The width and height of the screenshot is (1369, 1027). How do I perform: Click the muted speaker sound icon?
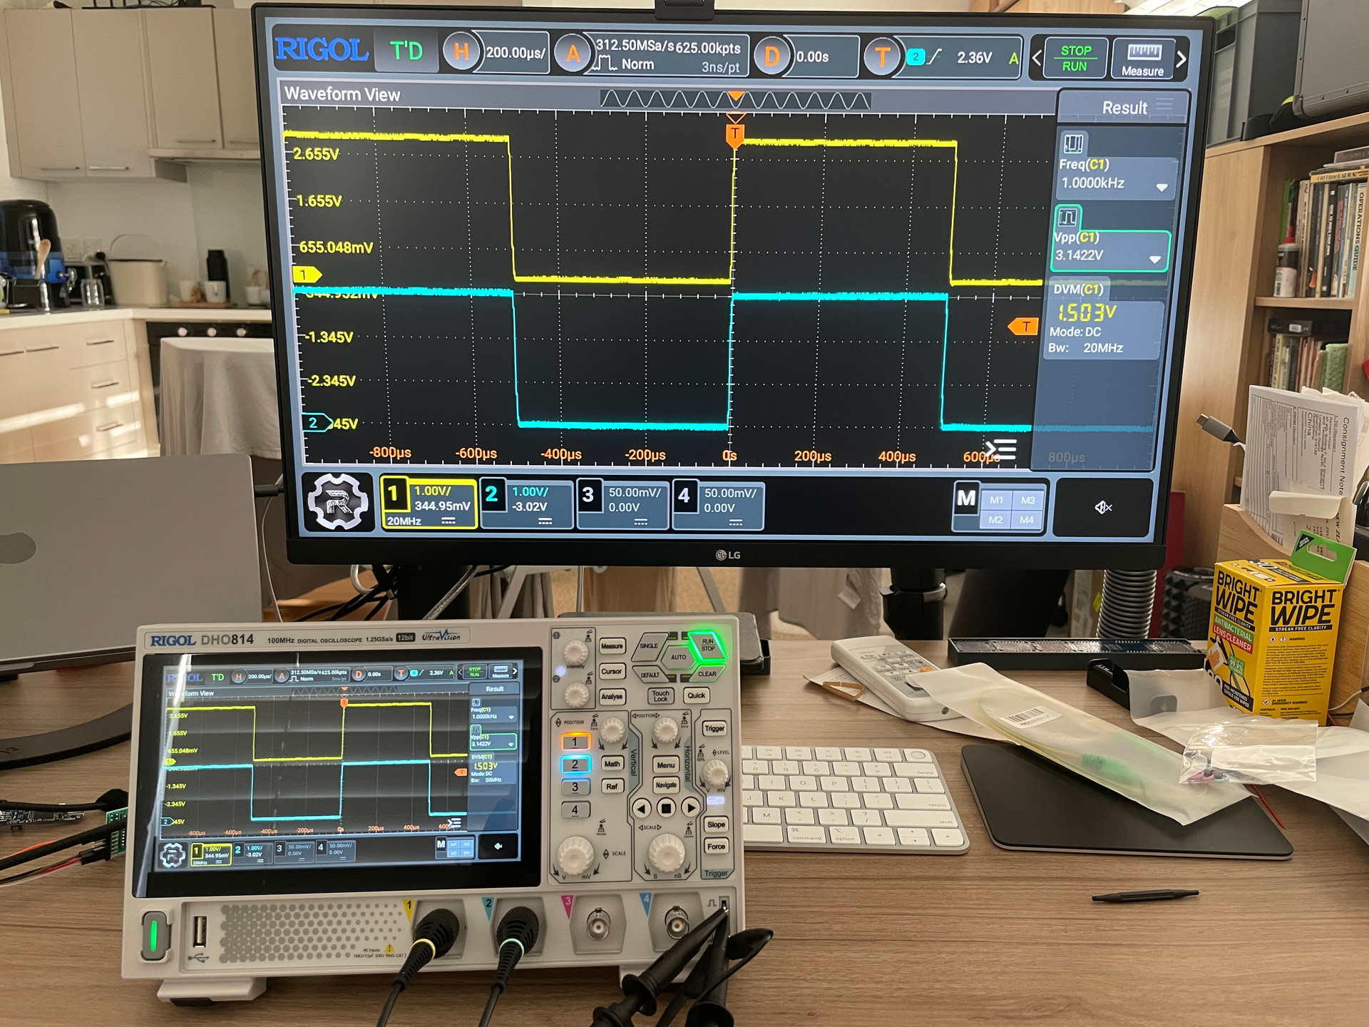[x=1103, y=508]
